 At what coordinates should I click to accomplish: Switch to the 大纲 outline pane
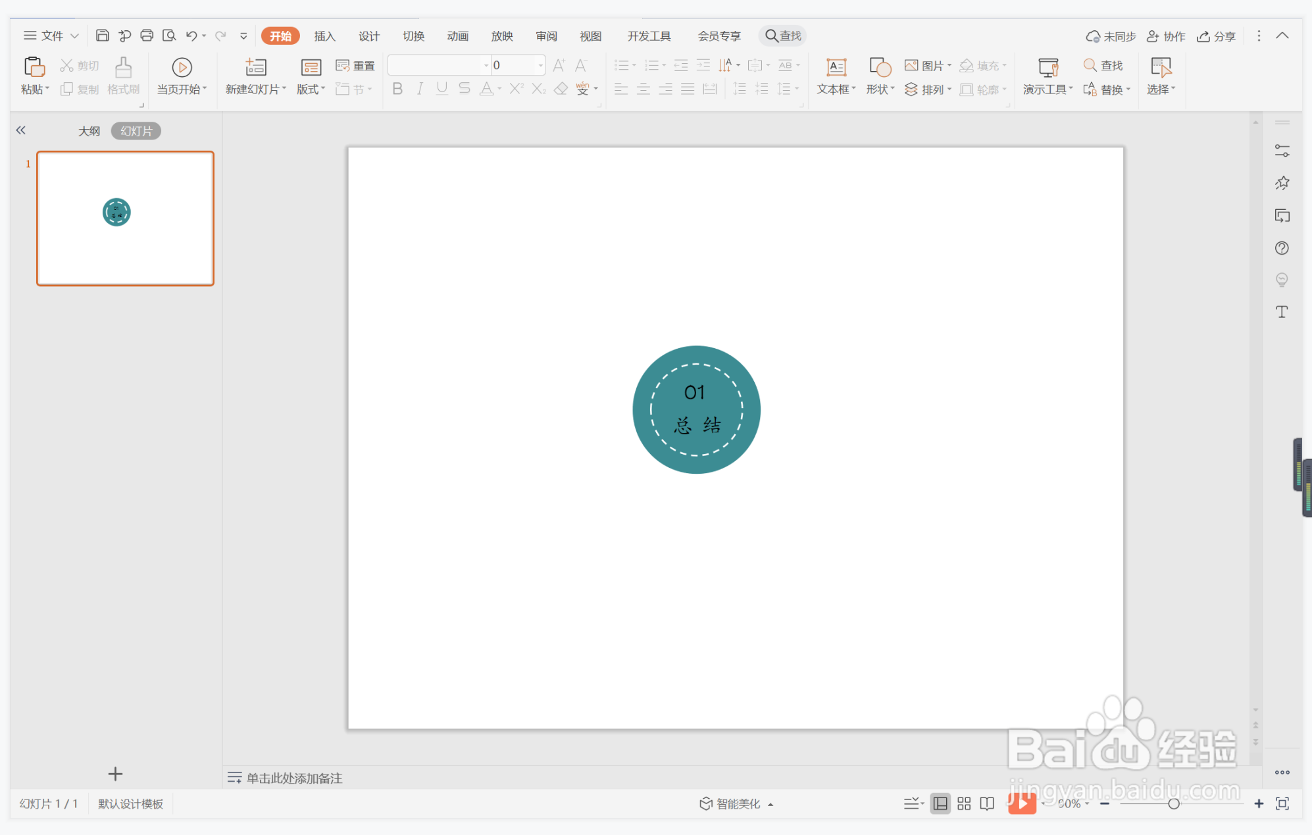point(89,131)
